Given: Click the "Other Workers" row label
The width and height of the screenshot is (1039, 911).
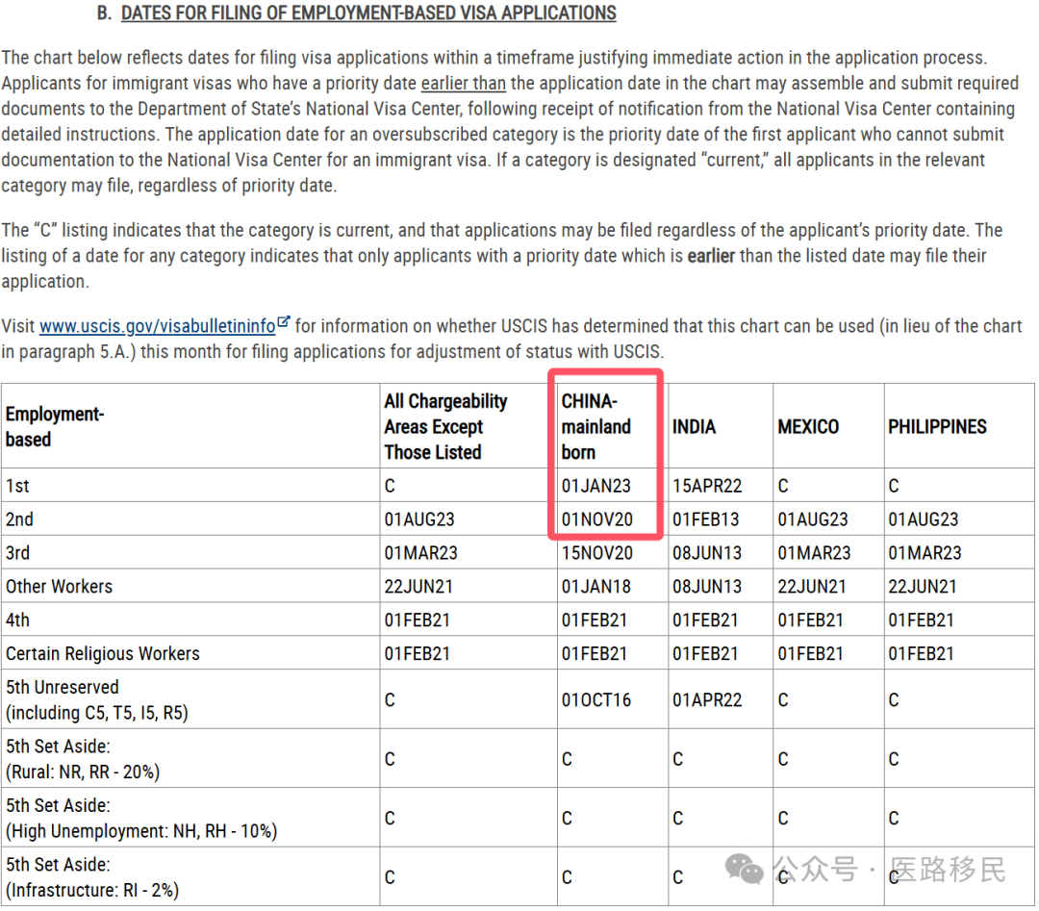Looking at the screenshot, I should tap(59, 587).
